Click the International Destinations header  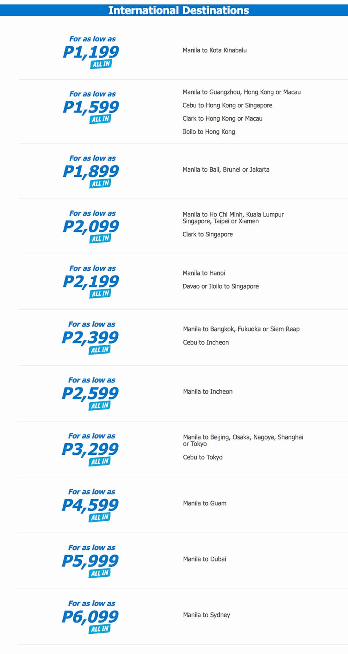178,10
